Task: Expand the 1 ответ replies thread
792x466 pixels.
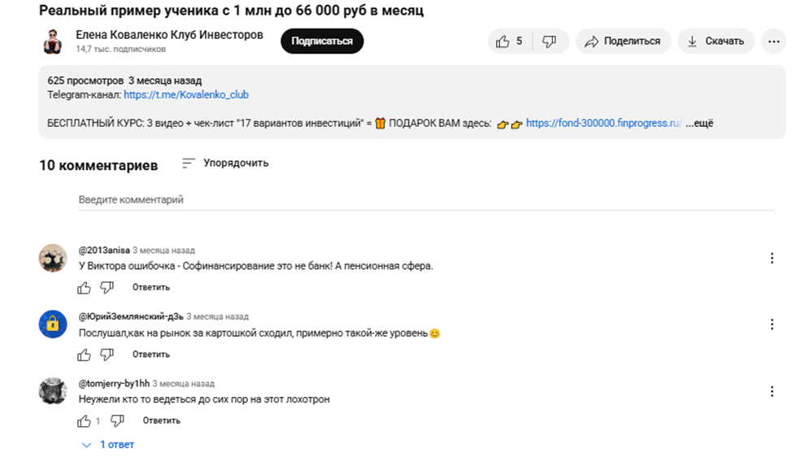Action: [108, 445]
